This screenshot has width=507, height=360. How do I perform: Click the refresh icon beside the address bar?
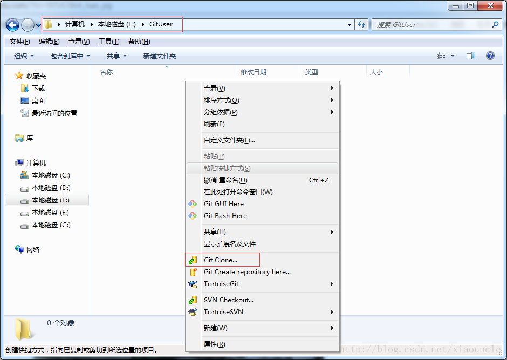point(361,25)
